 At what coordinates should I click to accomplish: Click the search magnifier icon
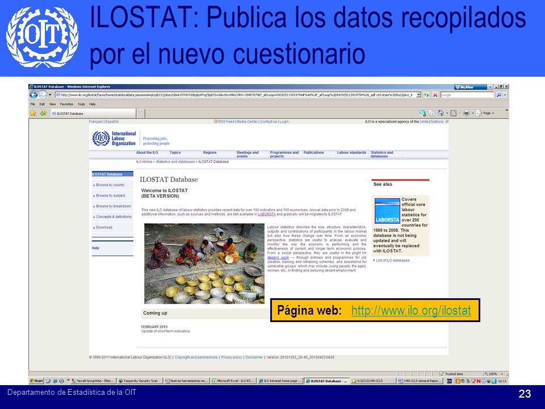point(499,95)
